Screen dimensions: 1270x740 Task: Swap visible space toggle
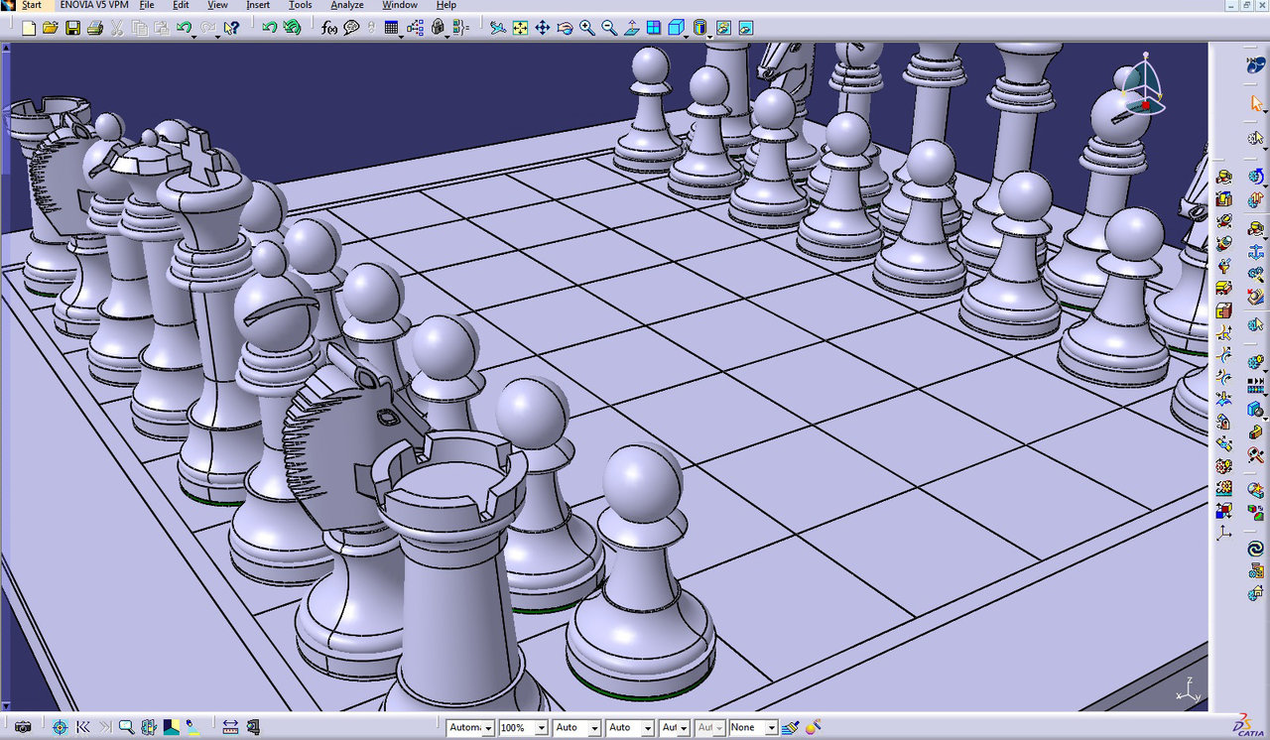tap(745, 28)
